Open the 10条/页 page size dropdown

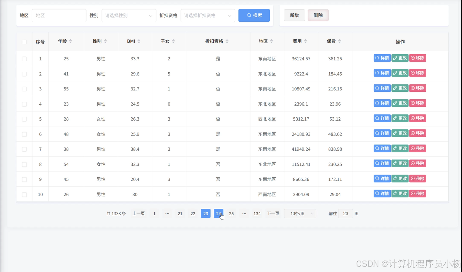300,214
